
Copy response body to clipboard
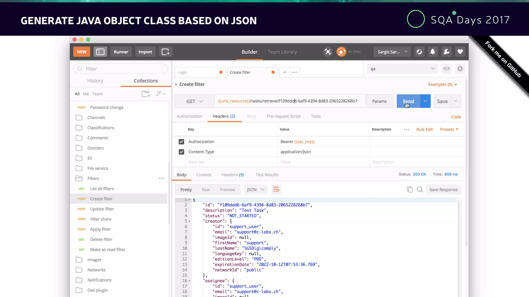pyautogui.click(x=410, y=189)
